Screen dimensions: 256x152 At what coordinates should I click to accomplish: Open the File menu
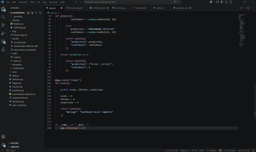pos(8,2)
